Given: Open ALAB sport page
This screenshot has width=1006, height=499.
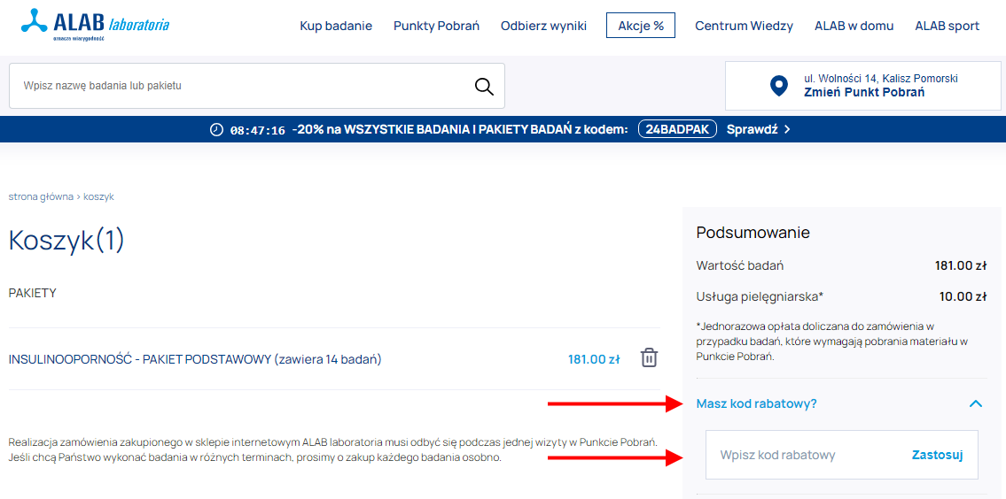Looking at the screenshot, I should [947, 27].
